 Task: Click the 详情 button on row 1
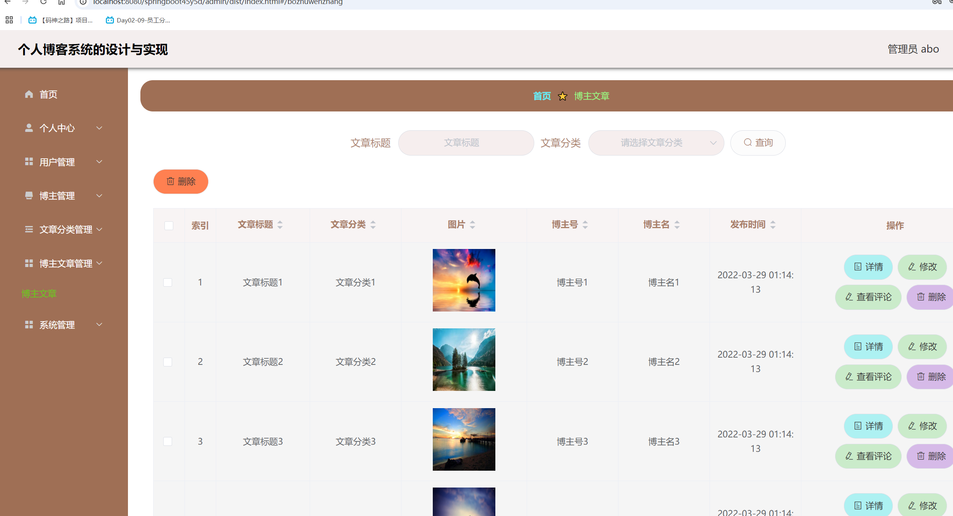tap(868, 267)
